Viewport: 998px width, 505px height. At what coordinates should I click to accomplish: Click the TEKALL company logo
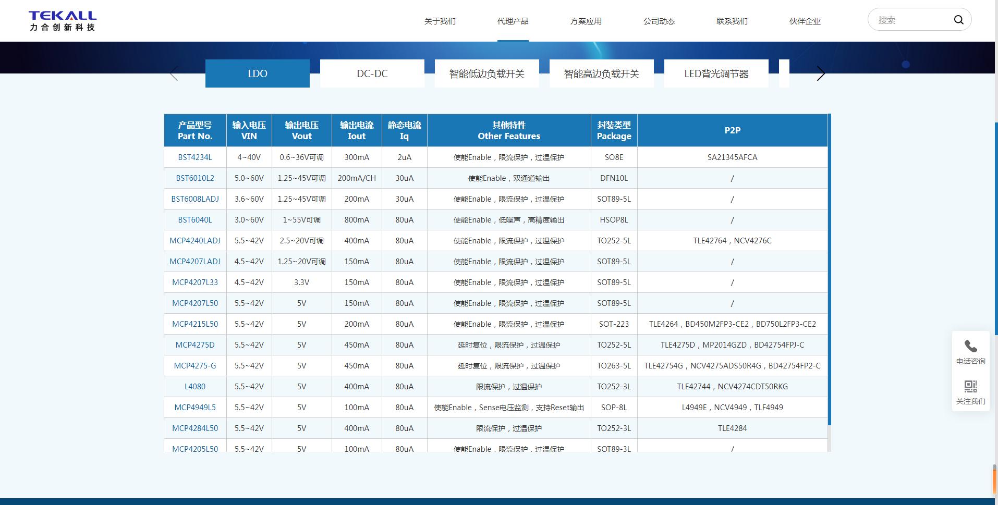(63, 21)
